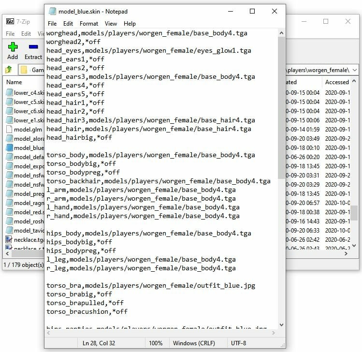362x352 pixels.
Task: Click 7-Zip list scrollbar down arrow
Action: [354, 246]
